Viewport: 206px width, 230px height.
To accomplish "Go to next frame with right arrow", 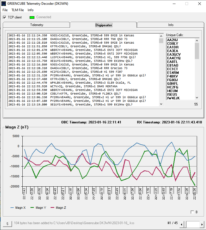I will pos(202,224).
